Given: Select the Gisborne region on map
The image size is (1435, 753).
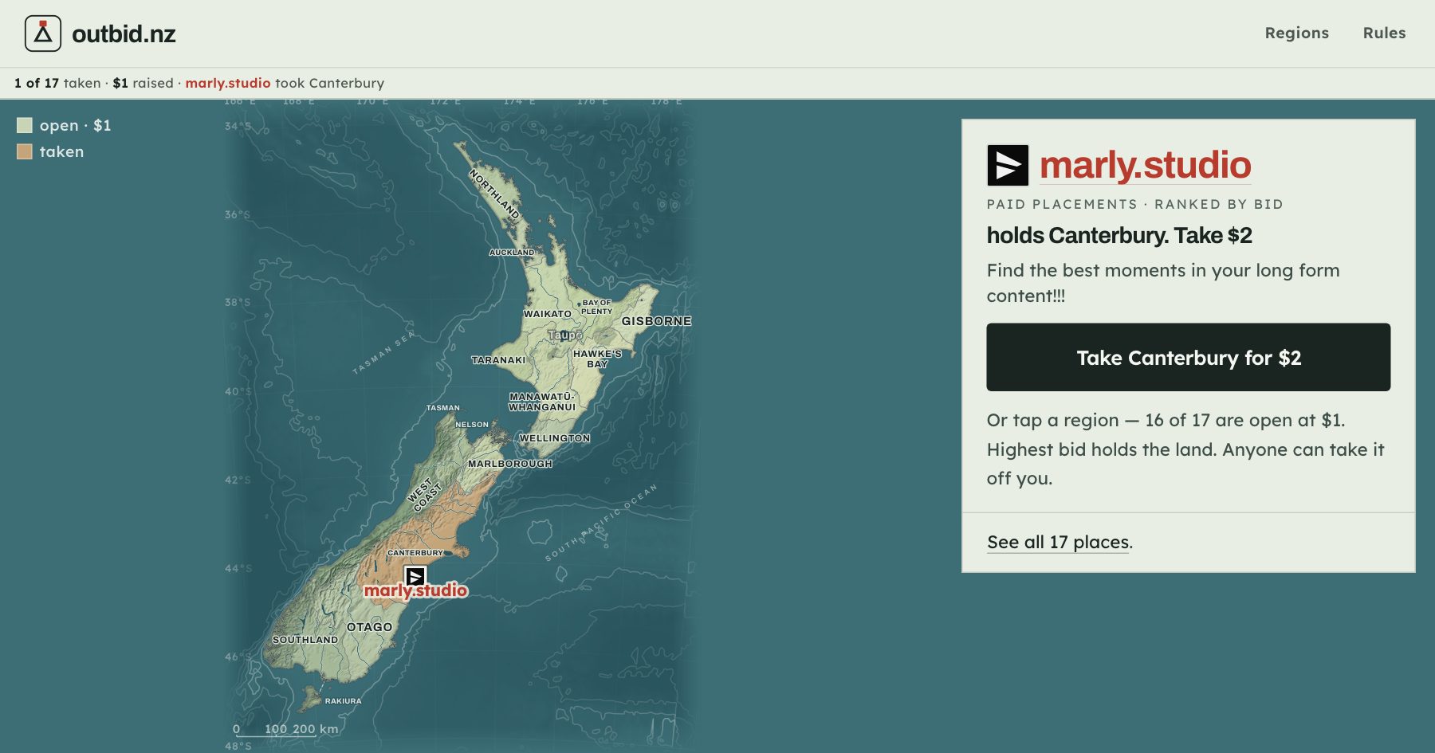Looking at the screenshot, I should pos(656,321).
